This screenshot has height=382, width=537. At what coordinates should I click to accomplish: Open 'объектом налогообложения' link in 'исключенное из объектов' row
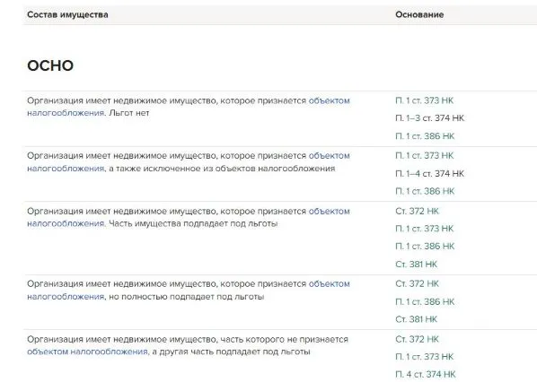click(x=330, y=156)
